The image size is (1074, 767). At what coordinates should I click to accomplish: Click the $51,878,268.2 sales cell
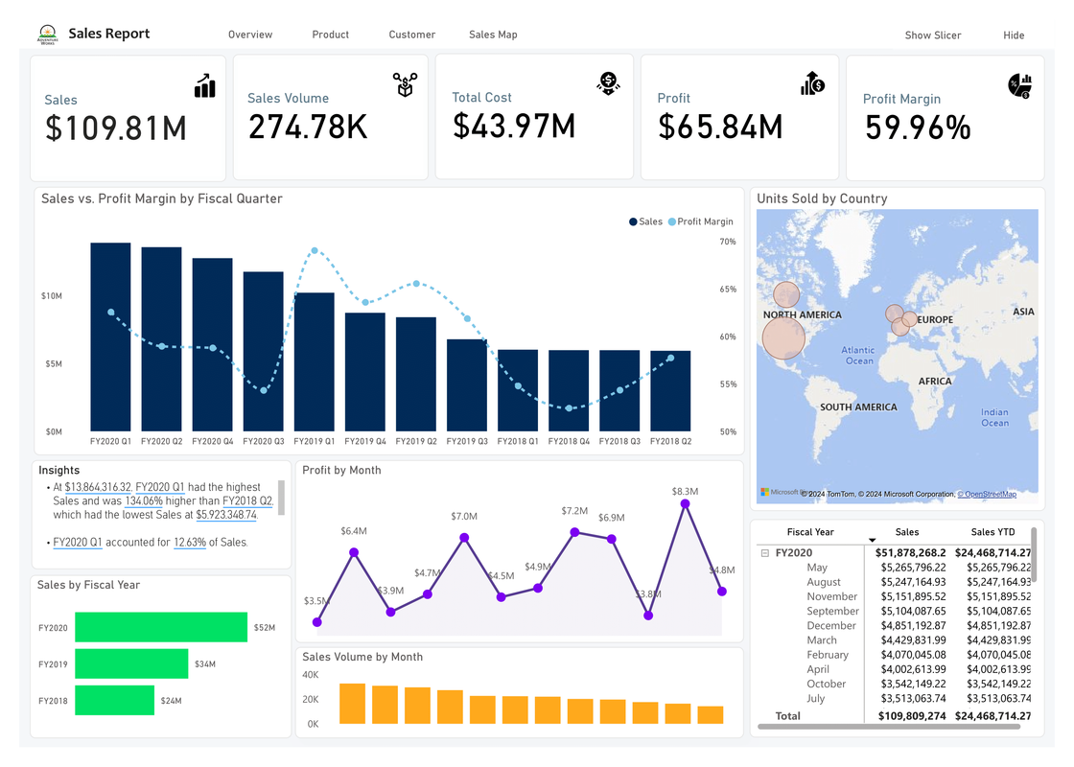[910, 552]
